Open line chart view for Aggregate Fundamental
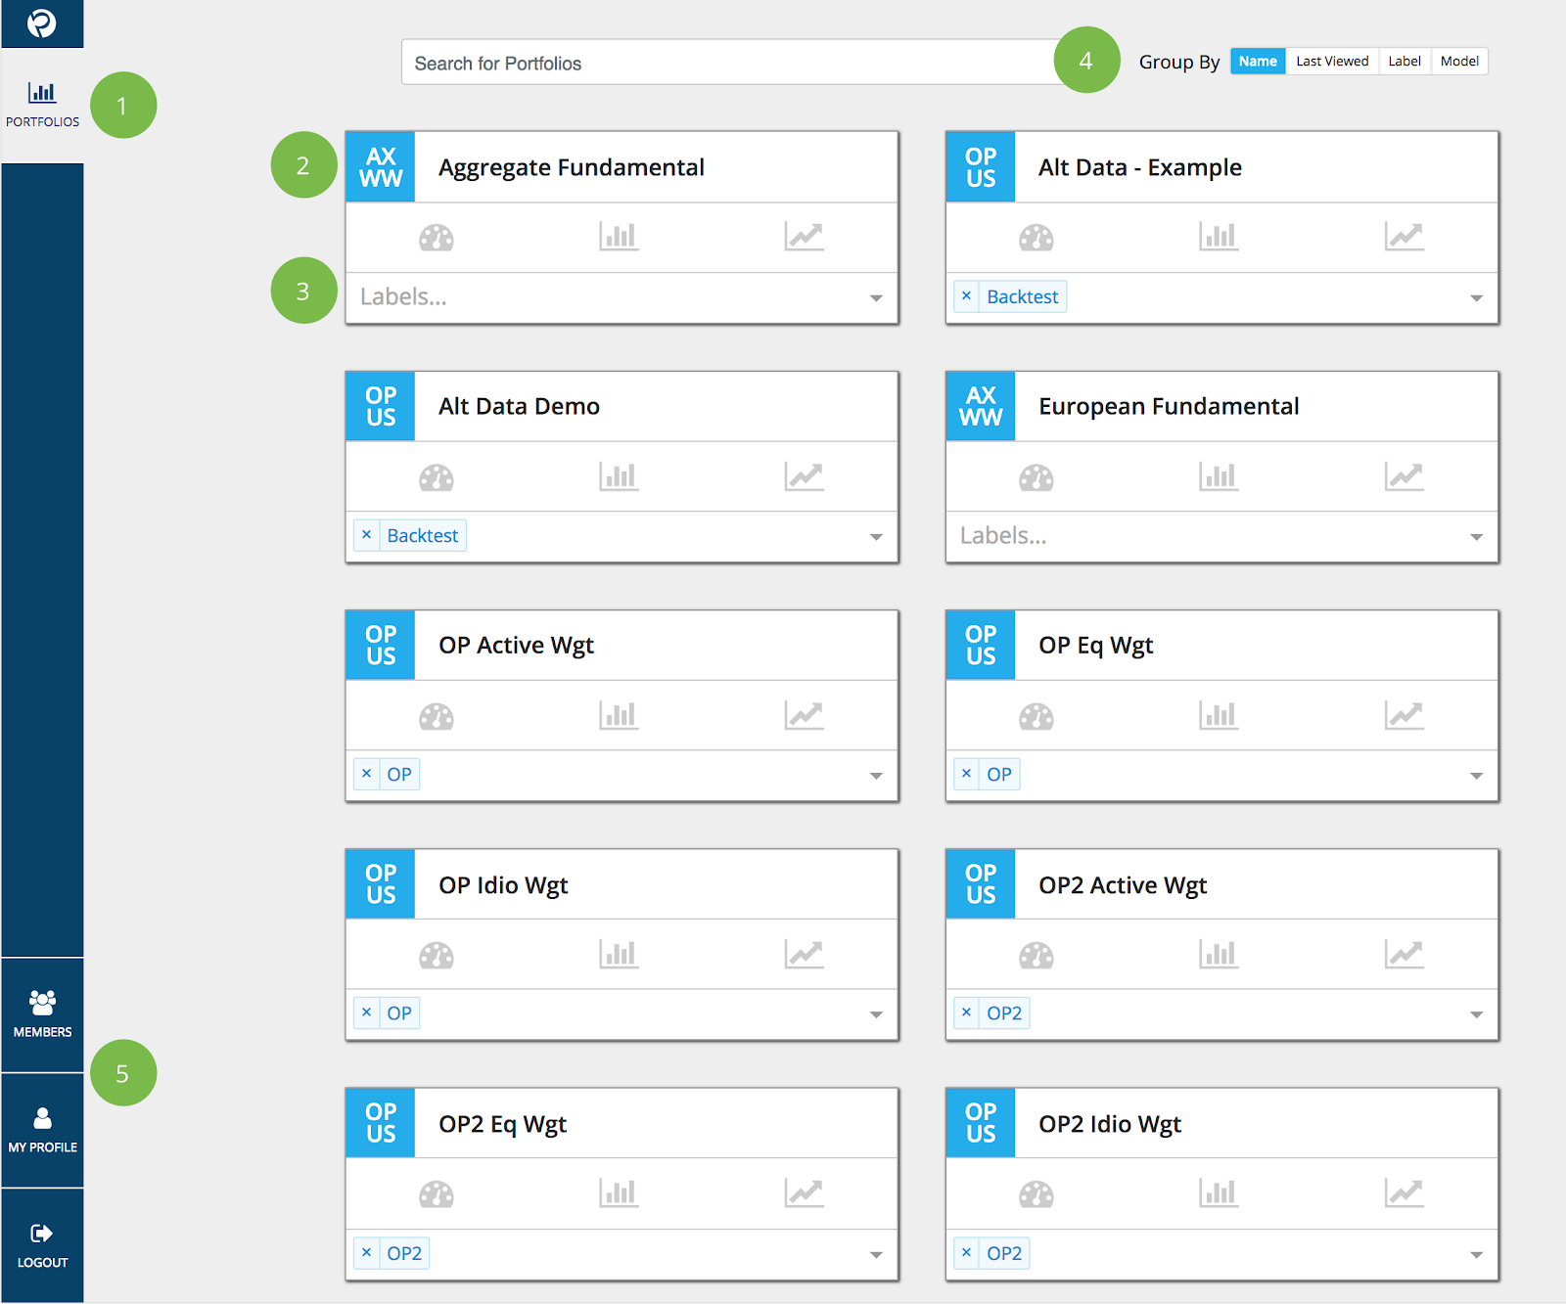Screen dimensions: 1566x1304 (804, 237)
